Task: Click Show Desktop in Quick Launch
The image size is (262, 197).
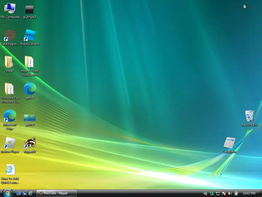Action: (x=18, y=193)
